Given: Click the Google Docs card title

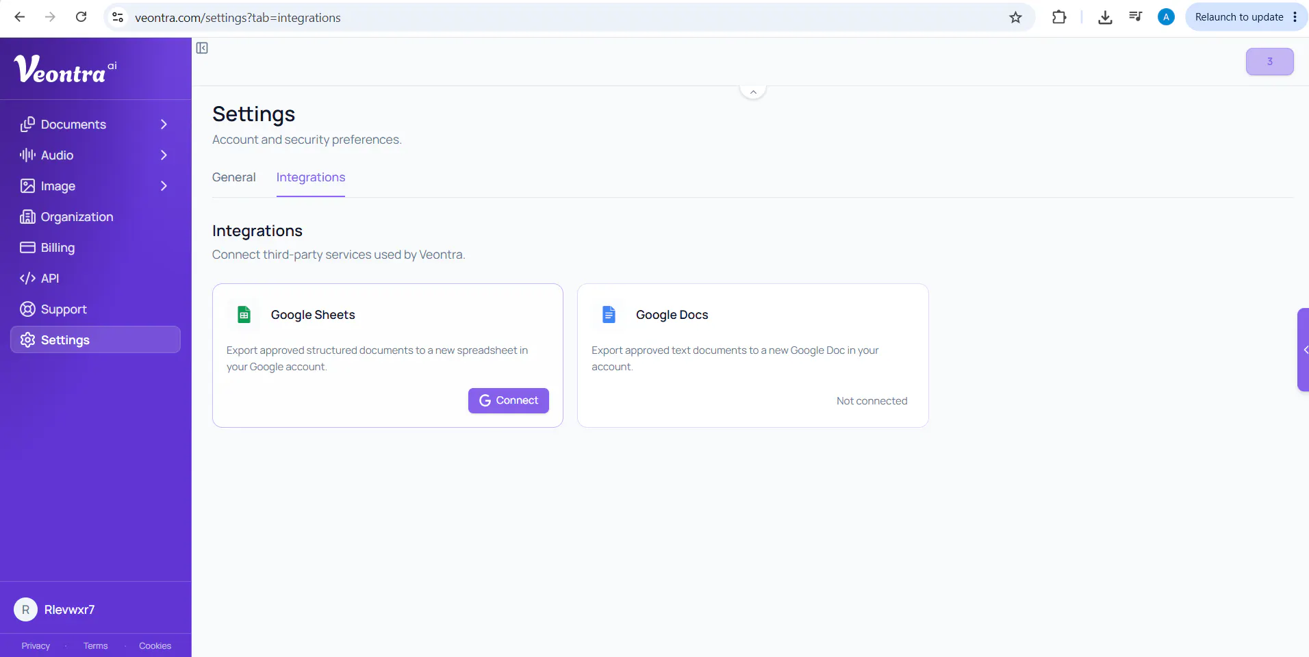Looking at the screenshot, I should coord(672,315).
